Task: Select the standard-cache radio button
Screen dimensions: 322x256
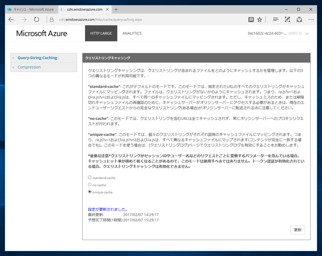Action: [89, 178]
